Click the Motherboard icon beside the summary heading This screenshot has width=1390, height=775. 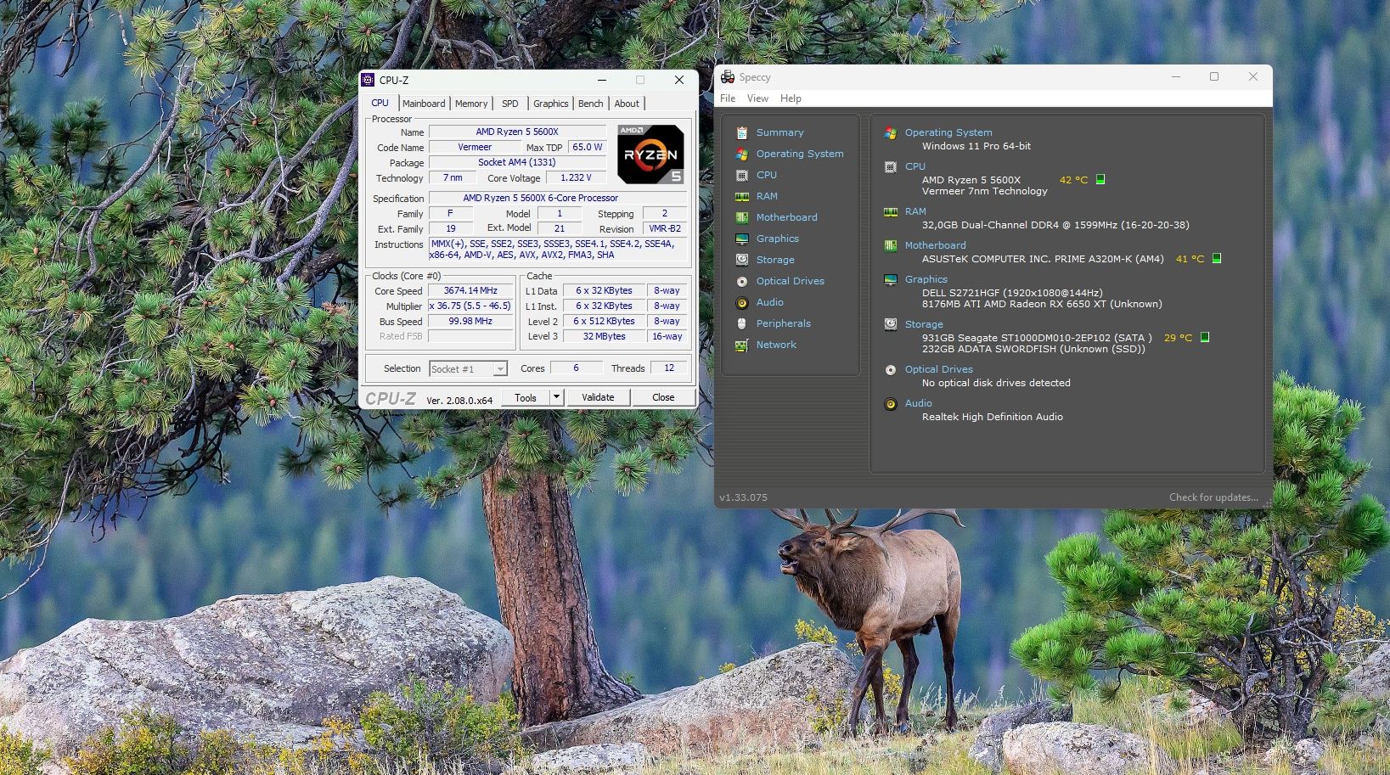[x=891, y=245]
